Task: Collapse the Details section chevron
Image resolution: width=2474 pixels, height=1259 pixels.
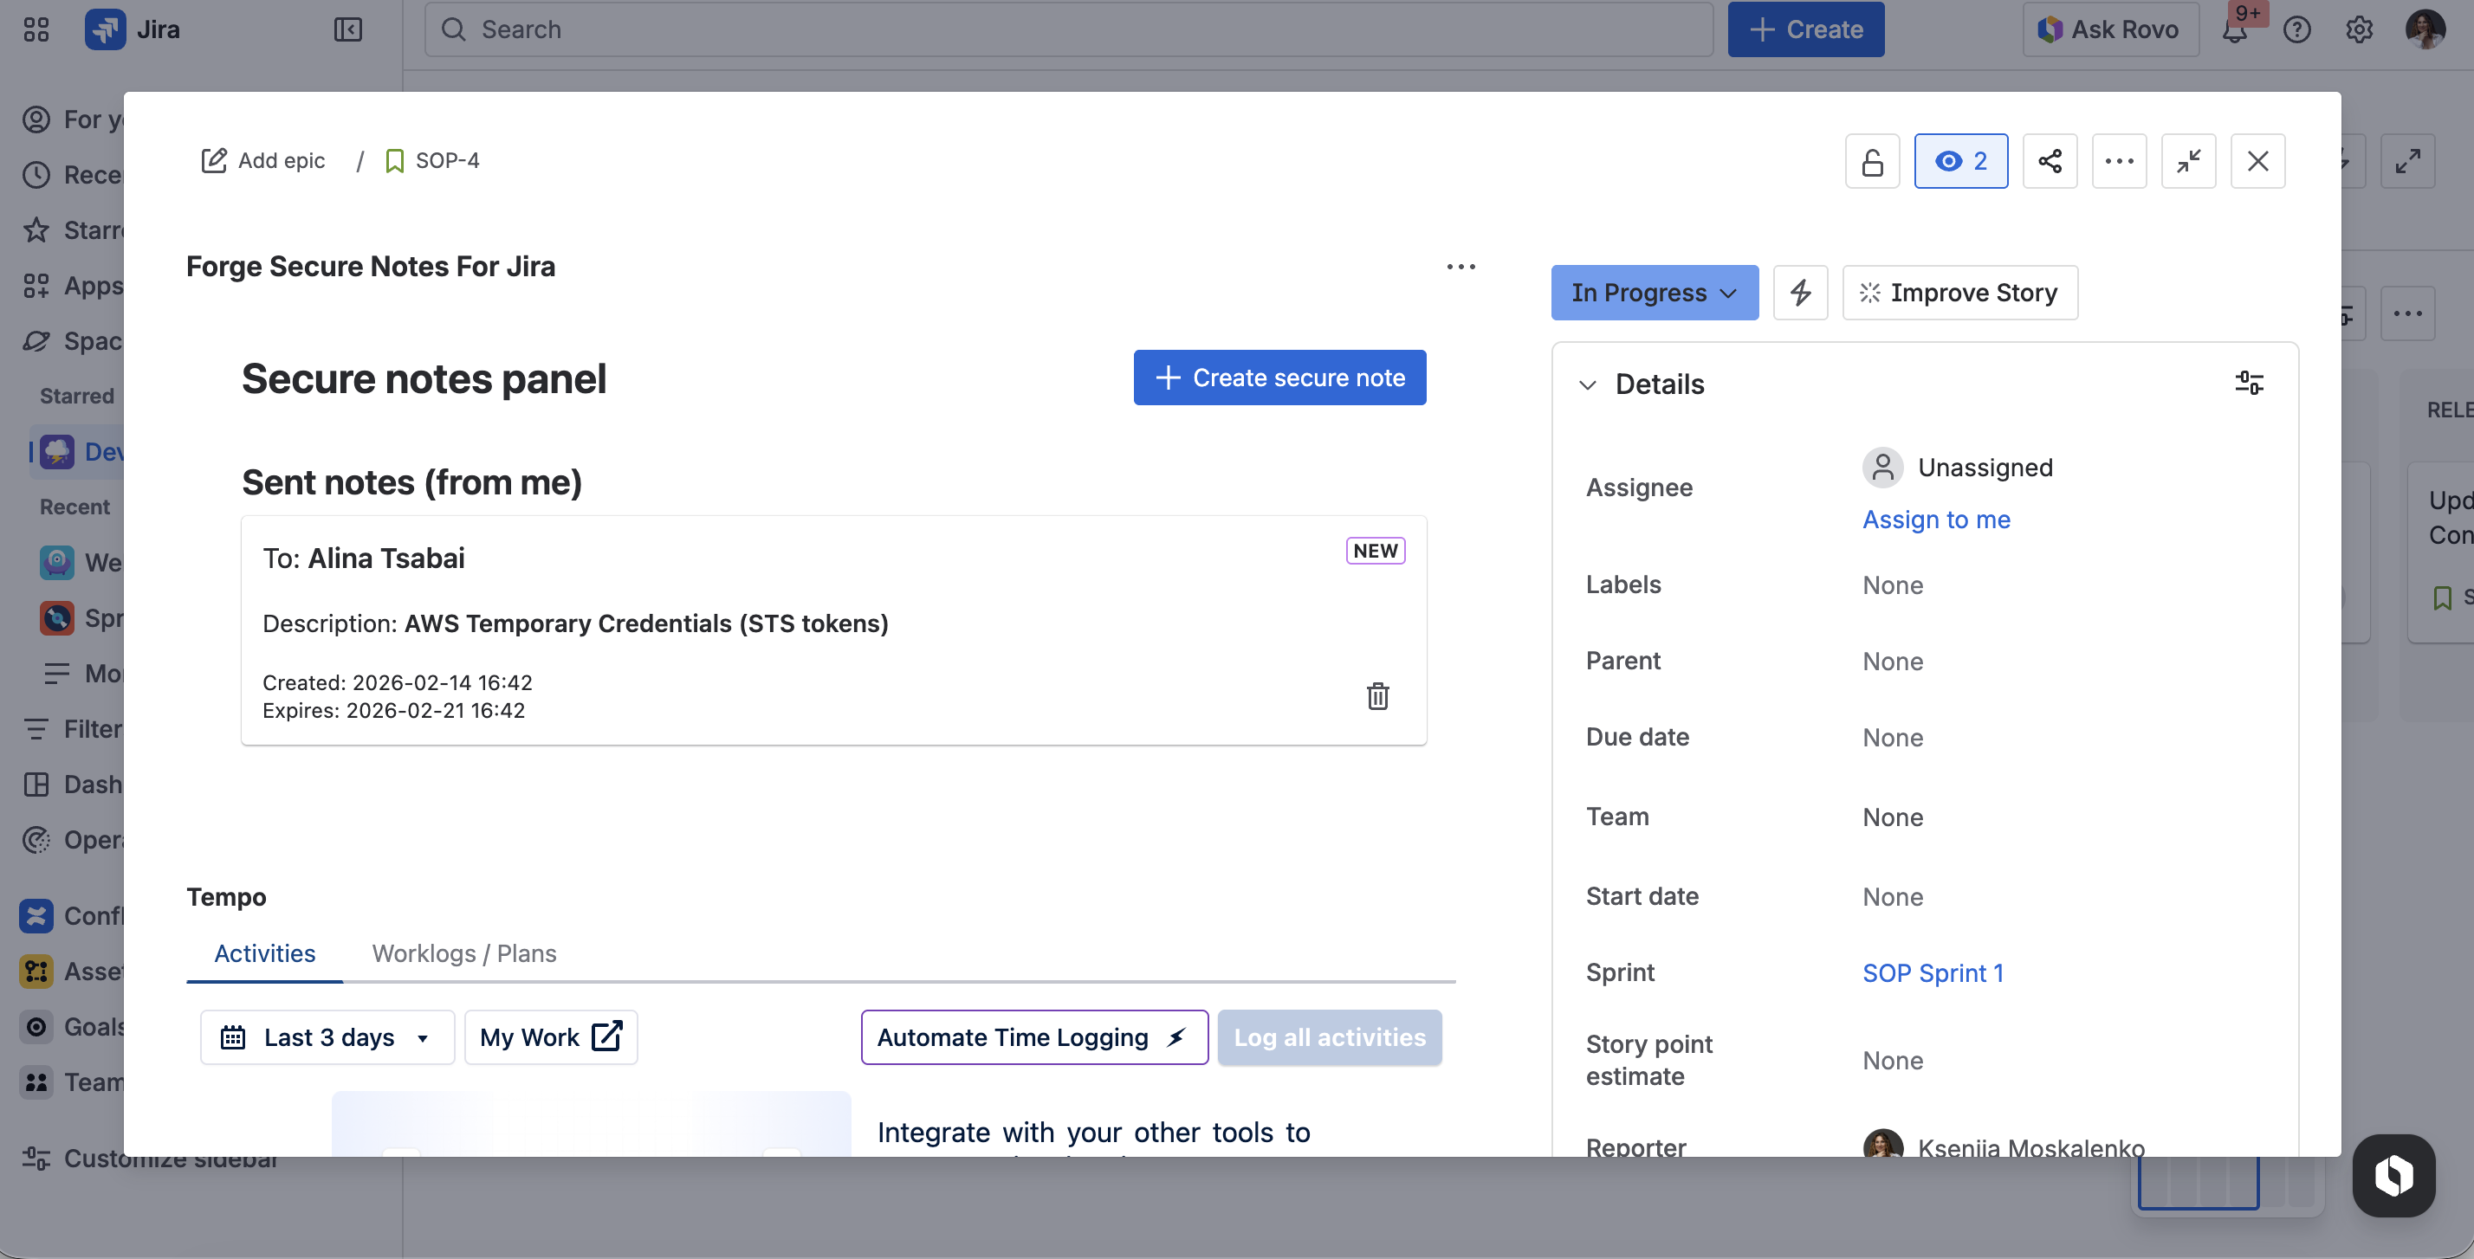Action: (1588, 385)
